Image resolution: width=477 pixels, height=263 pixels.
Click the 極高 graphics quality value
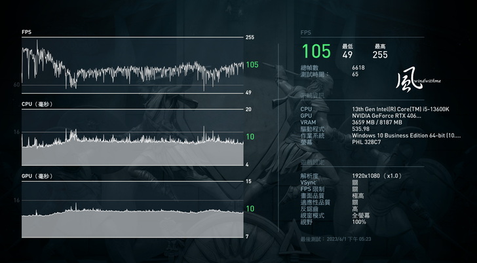coord(358,196)
